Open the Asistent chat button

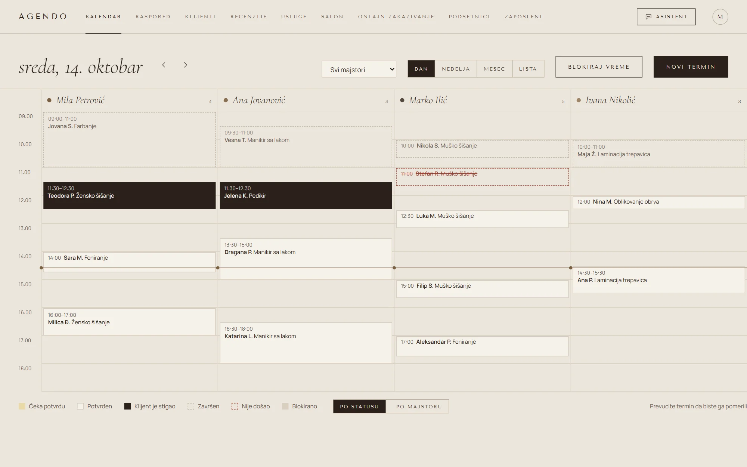[x=666, y=17]
